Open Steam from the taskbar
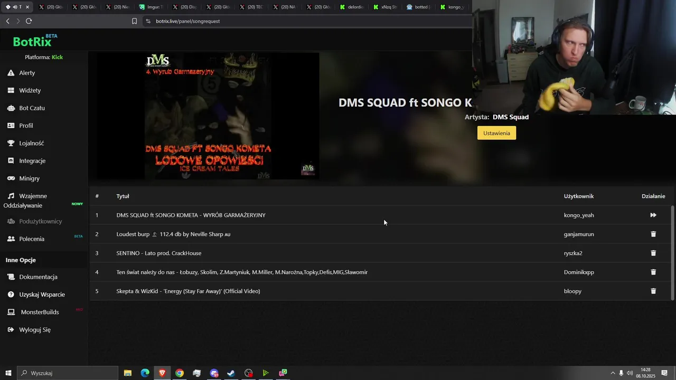 (x=231, y=373)
